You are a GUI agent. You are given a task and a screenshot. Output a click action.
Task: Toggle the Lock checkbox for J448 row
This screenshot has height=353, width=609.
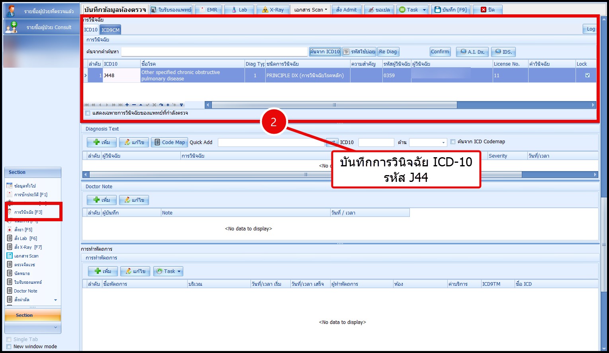pyautogui.click(x=587, y=75)
